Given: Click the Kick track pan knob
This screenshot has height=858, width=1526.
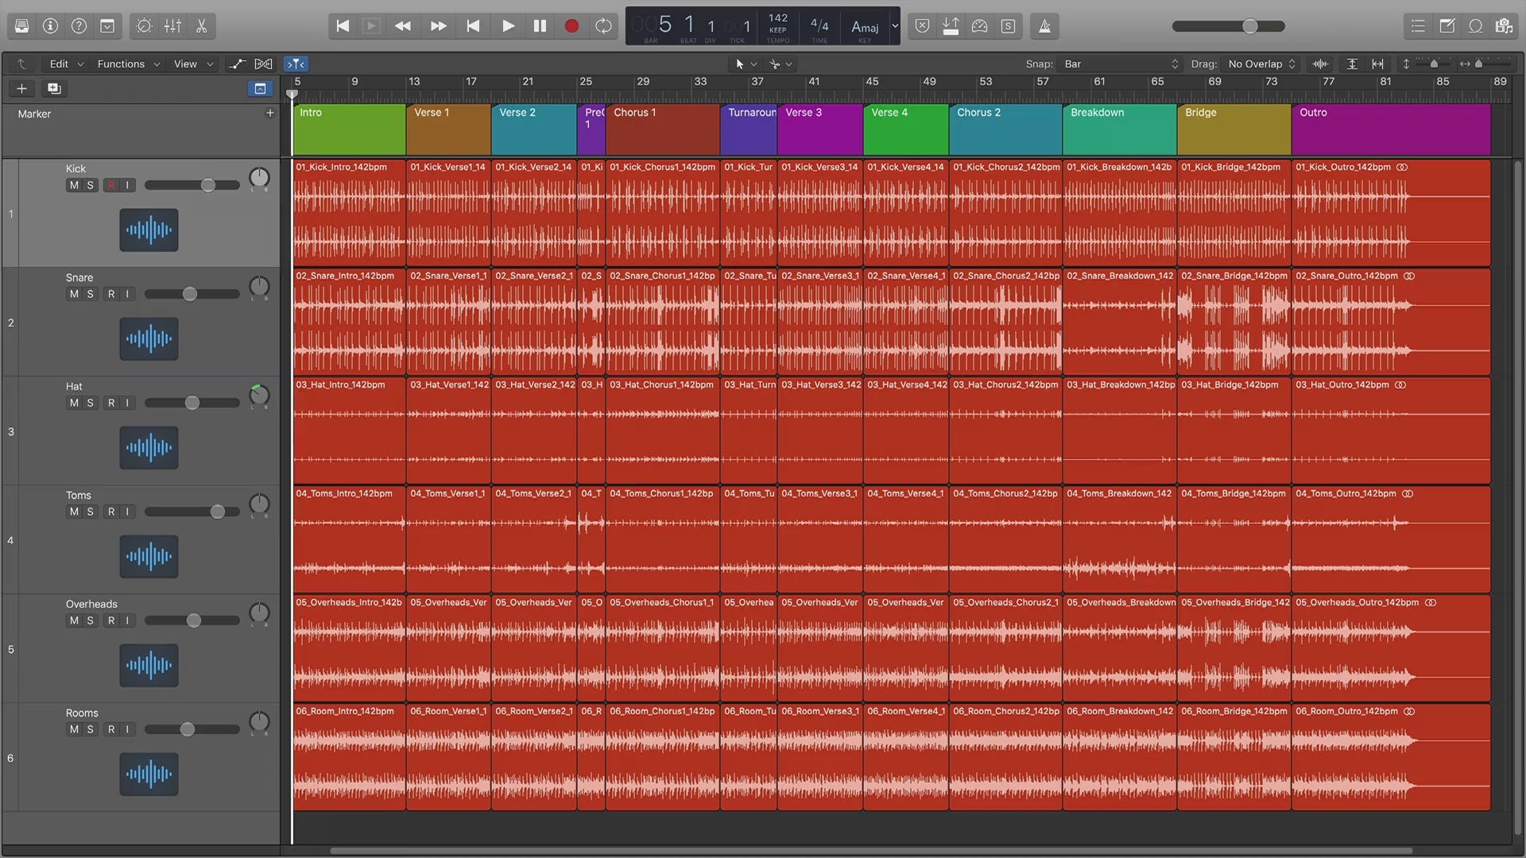Looking at the screenshot, I should tap(259, 177).
